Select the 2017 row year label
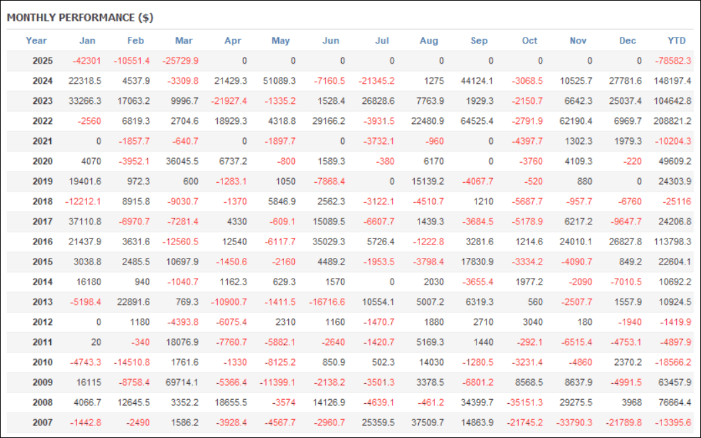The width and height of the screenshot is (701, 438). 42,222
